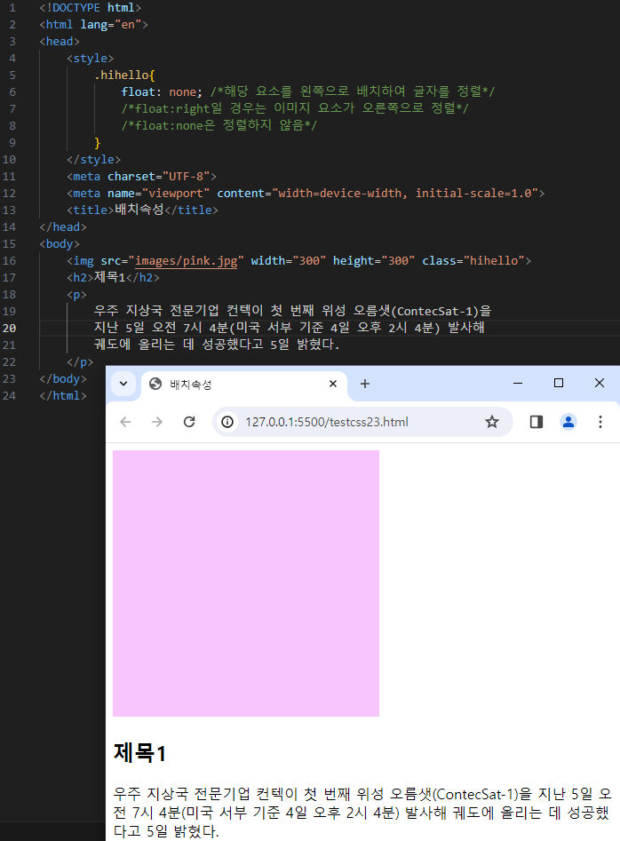Click the address bar URL 127.0.0.1:5500/testcss23.html
Screen dimensions: 620x841
[327, 422]
